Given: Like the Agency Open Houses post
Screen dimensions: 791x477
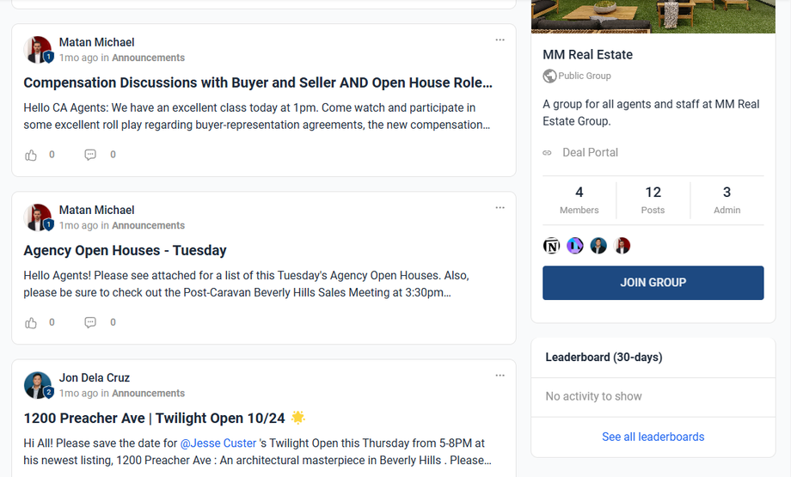Looking at the screenshot, I should pyautogui.click(x=31, y=322).
